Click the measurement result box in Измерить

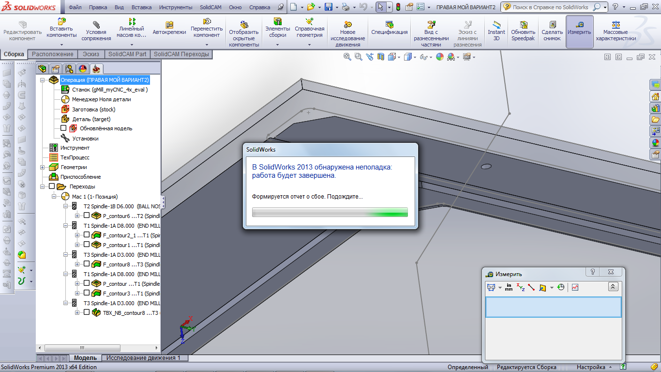tap(554, 307)
